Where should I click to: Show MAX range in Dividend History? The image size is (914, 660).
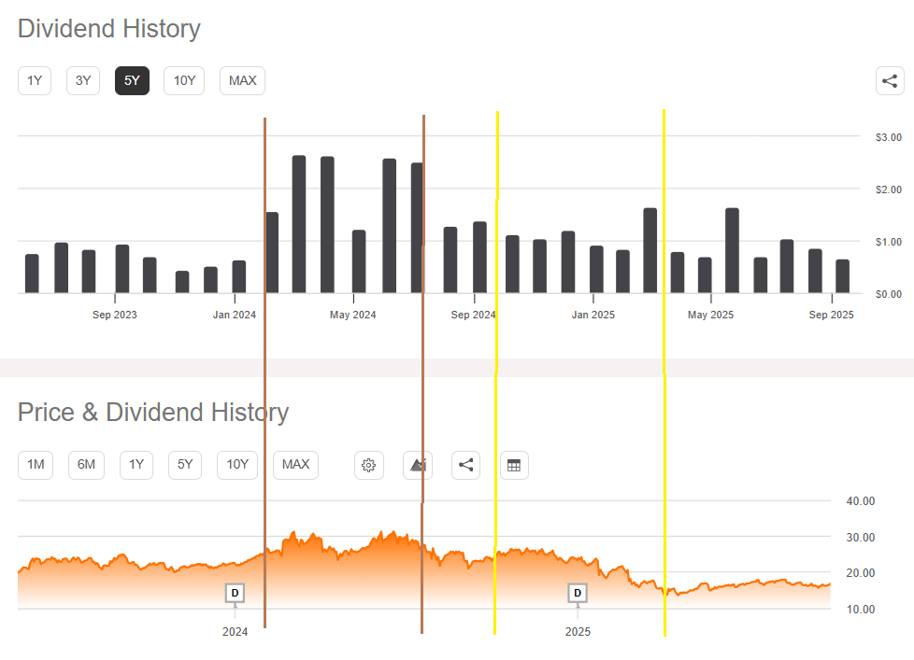242,81
